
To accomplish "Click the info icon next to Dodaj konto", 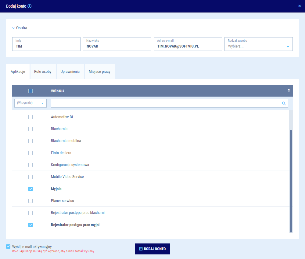I will coord(30,6).
